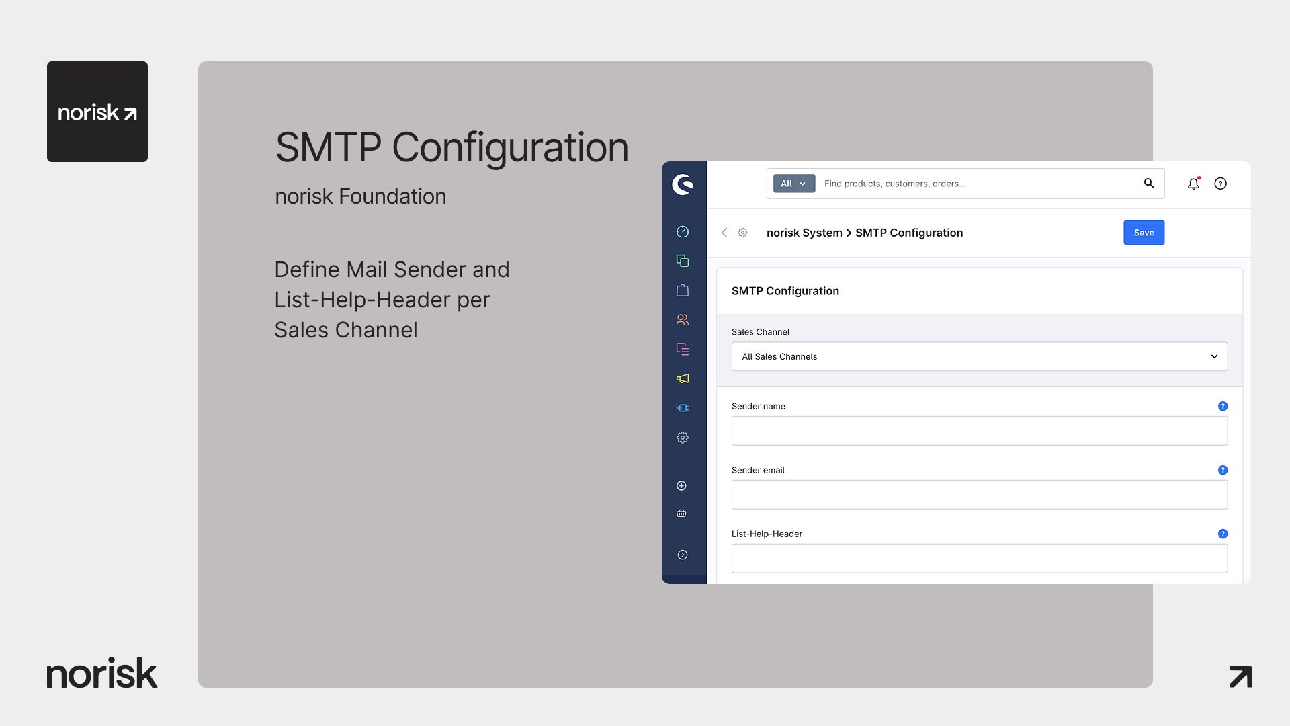Go back using the breadcrumb arrow
Image resolution: width=1290 pixels, height=726 pixels.
(724, 233)
